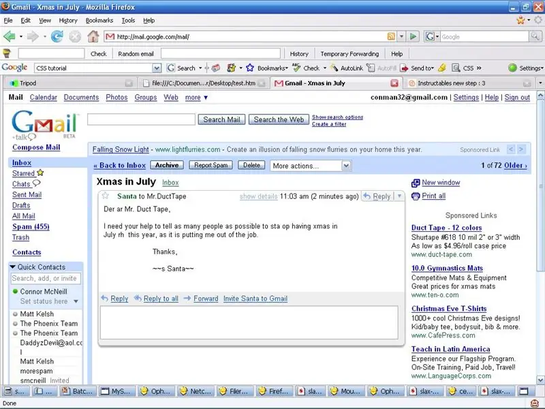Click the quick reply text box
Viewport: 545px width, 409px height.
tap(249, 322)
